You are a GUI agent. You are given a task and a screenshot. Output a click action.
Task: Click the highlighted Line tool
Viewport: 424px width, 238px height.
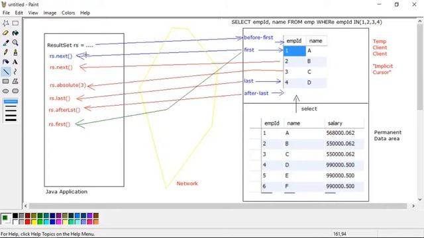[6, 71]
